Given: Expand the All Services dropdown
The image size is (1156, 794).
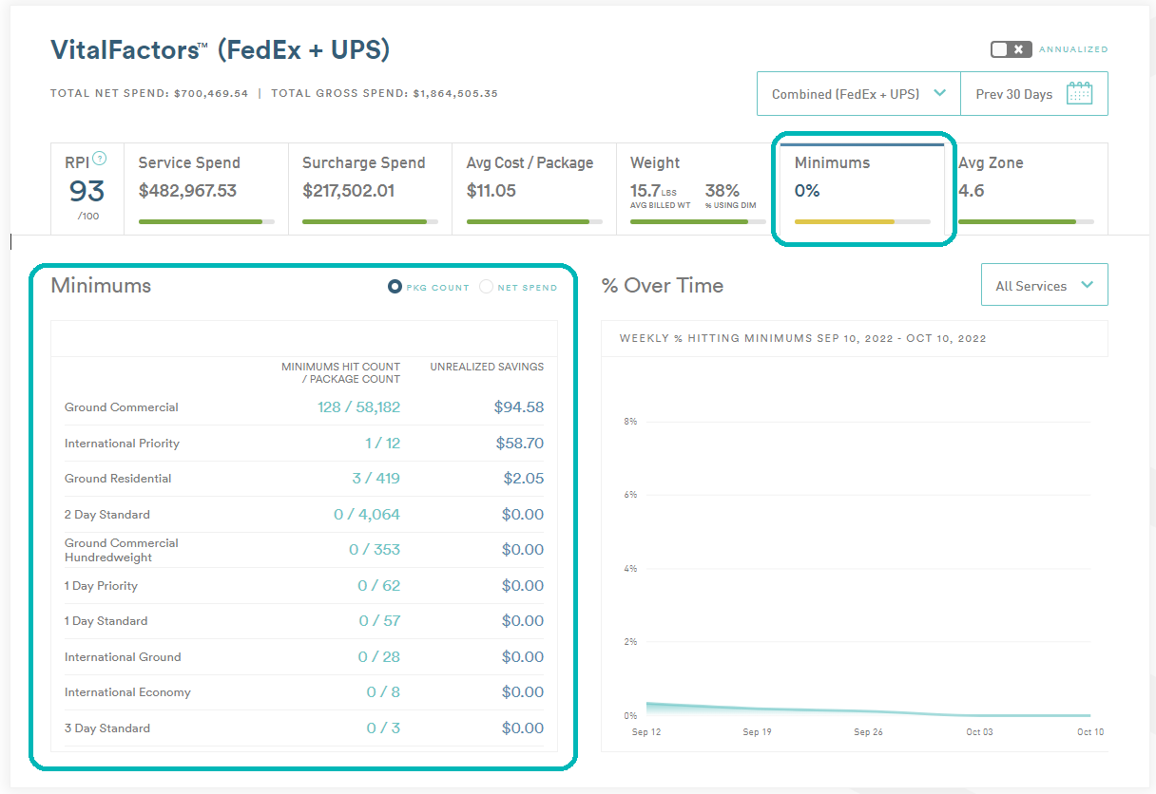Looking at the screenshot, I should pyautogui.click(x=1044, y=285).
